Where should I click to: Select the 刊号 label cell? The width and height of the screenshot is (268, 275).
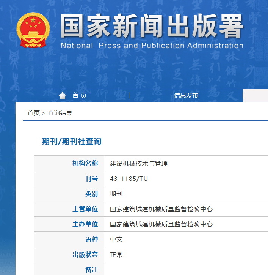69,179
